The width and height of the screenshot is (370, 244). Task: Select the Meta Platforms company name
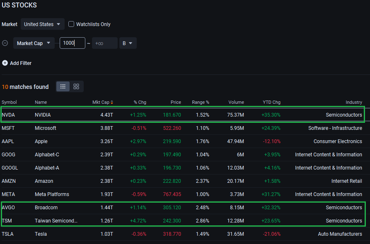[x=52, y=194]
